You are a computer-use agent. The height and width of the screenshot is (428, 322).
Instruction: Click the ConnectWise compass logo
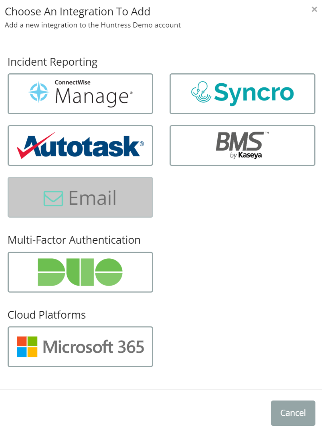coord(38,93)
